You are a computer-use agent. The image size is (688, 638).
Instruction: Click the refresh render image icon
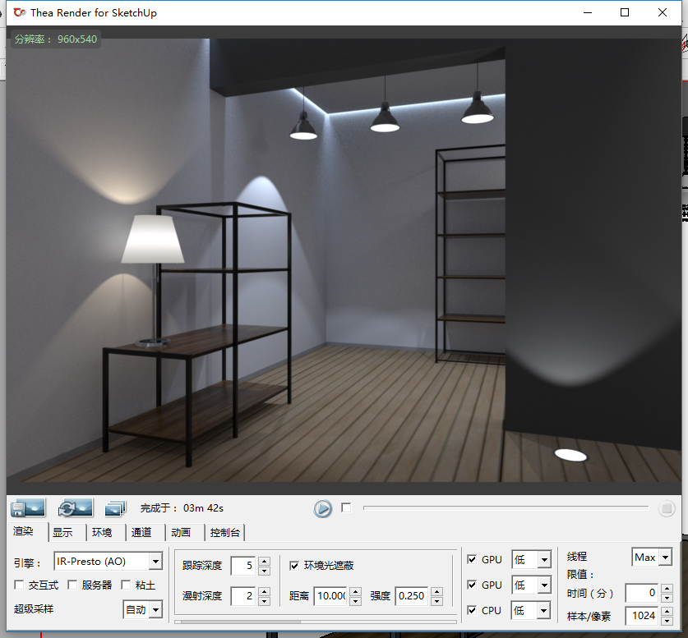[76, 508]
